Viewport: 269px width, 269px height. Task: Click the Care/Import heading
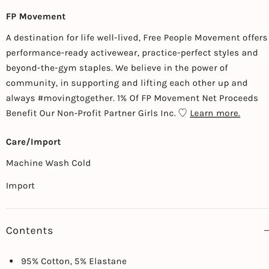(33, 142)
